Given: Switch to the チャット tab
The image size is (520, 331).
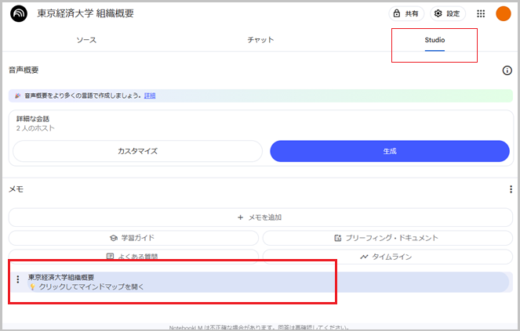Looking at the screenshot, I should pos(260,40).
